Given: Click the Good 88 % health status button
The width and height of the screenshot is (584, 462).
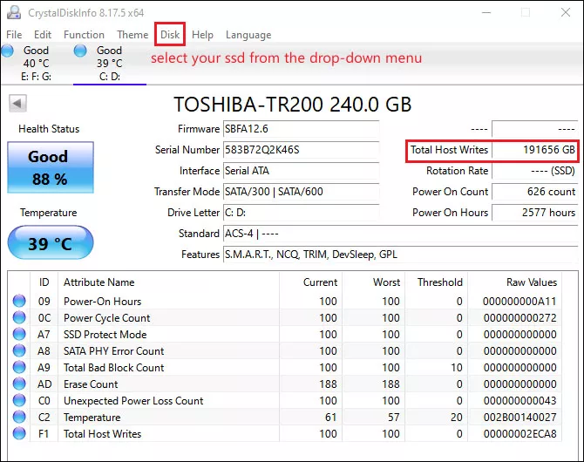Looking at the screenshot, I should [x=51, y=167].
